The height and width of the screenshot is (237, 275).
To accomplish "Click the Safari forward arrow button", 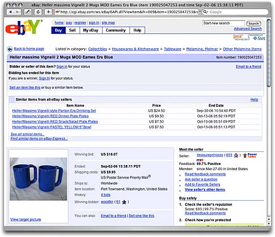I will [x=18, y=12].
